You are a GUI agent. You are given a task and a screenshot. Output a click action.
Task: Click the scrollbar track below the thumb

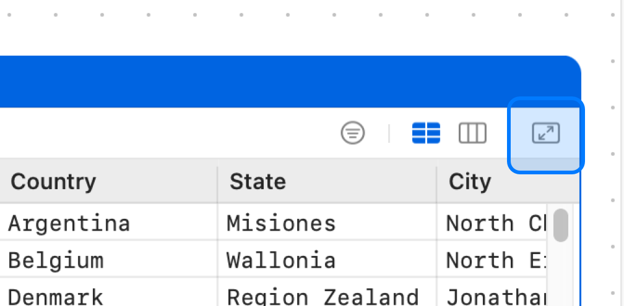point(561,274)
